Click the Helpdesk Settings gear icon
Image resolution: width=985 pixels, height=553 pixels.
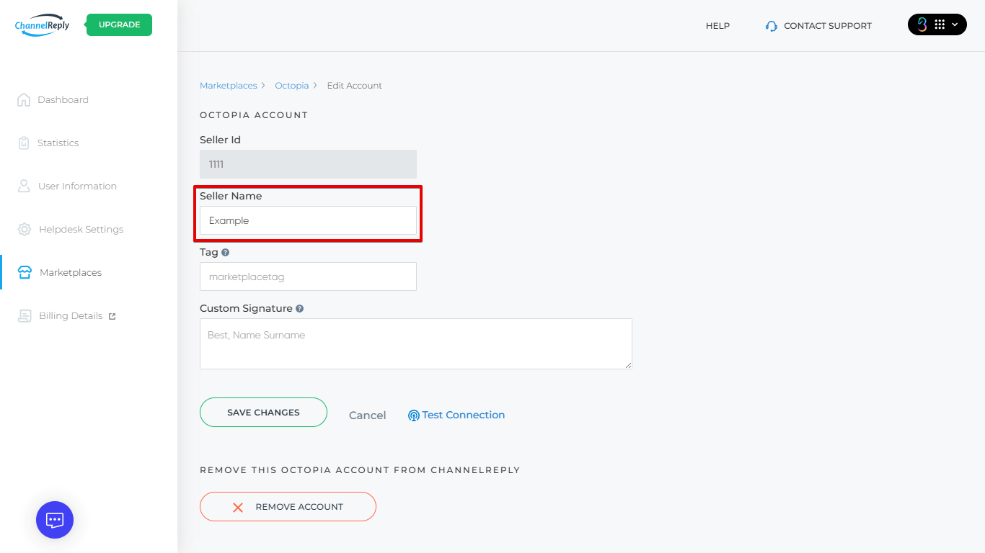tap(25, 229)
